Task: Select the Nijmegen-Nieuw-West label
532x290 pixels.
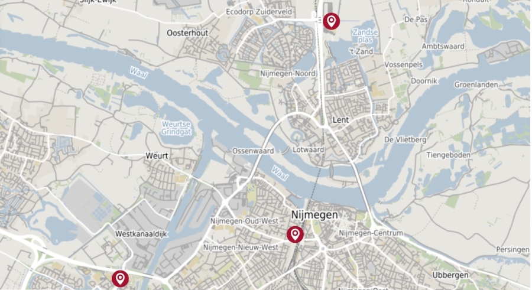Action: coord(241,247)
